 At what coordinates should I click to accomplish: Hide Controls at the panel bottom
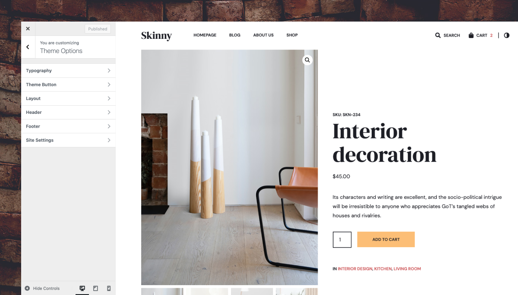click(x=42, y=288)
